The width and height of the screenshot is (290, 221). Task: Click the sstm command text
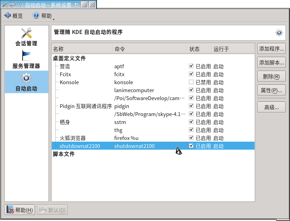[x=120, y=122]
